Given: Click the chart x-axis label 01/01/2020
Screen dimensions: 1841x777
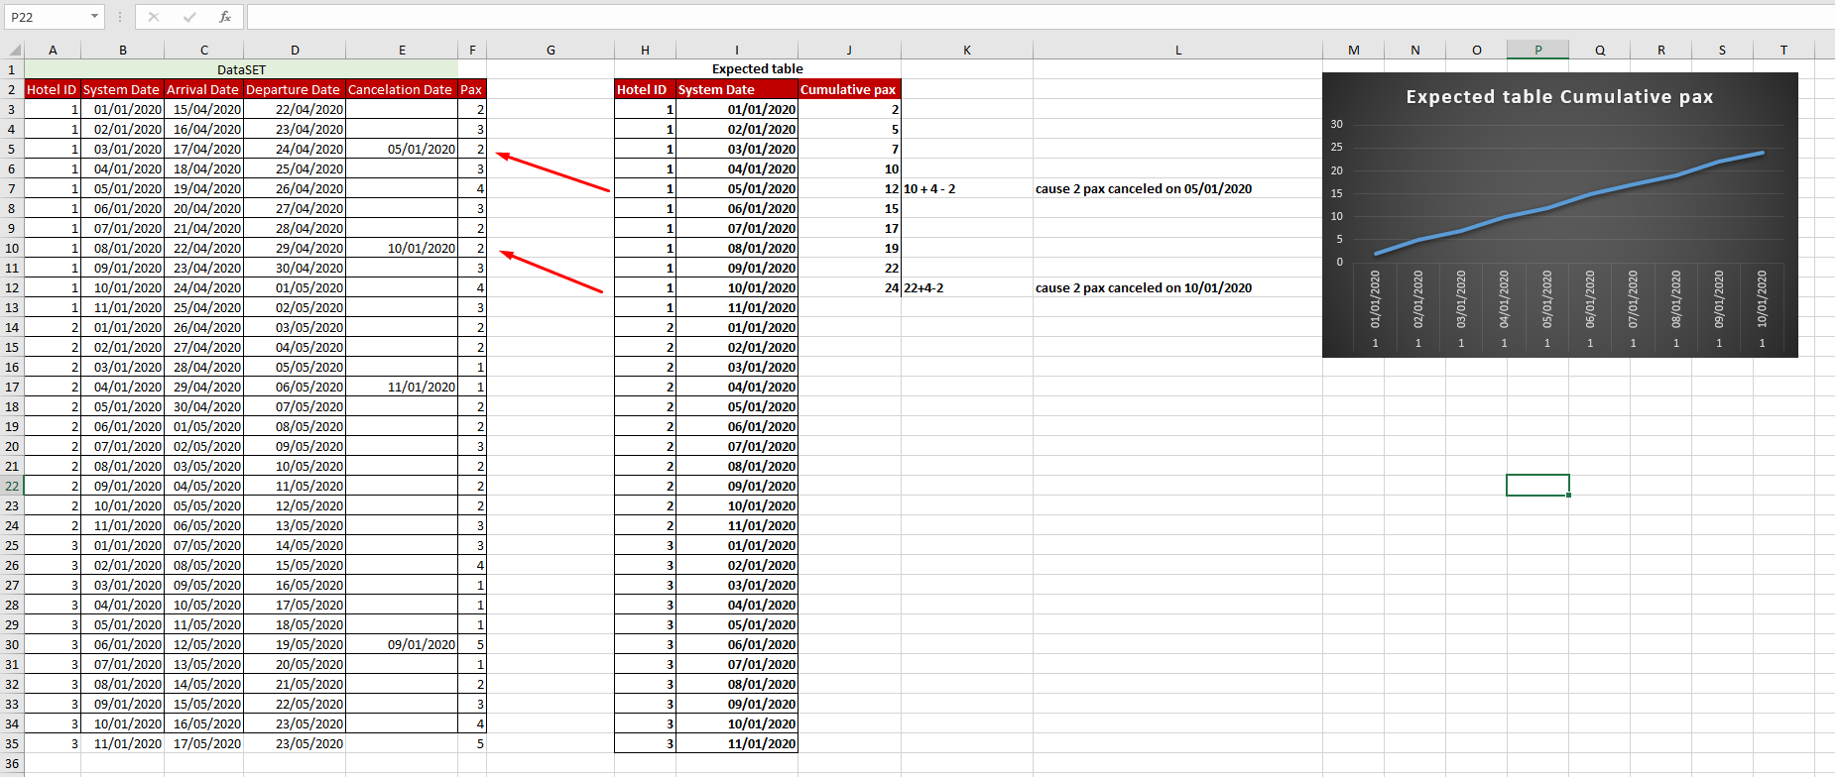Looking at the screenshot, I should pyautogui.click(x=1375, y=298).
